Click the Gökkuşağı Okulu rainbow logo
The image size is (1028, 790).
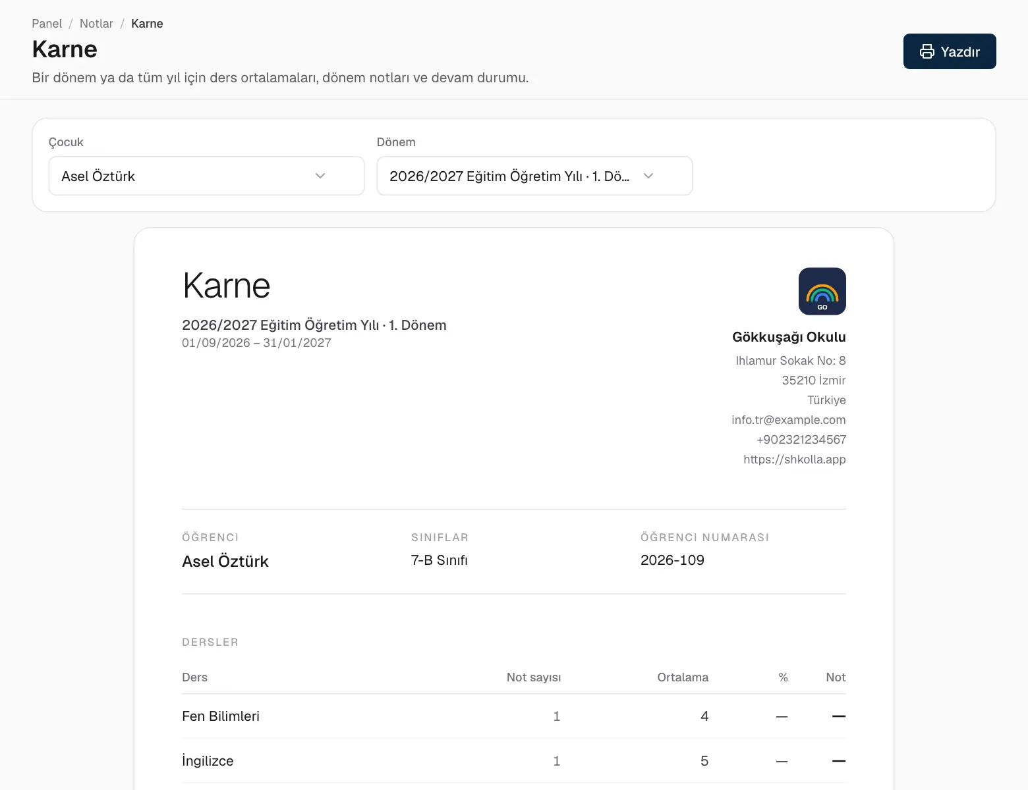pyautogui.click(x=822, y=291)
